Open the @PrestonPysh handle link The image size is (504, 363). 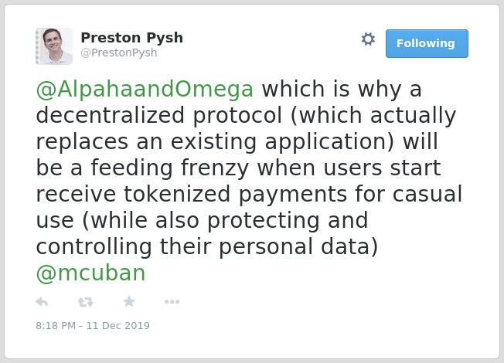click(119, 53)
